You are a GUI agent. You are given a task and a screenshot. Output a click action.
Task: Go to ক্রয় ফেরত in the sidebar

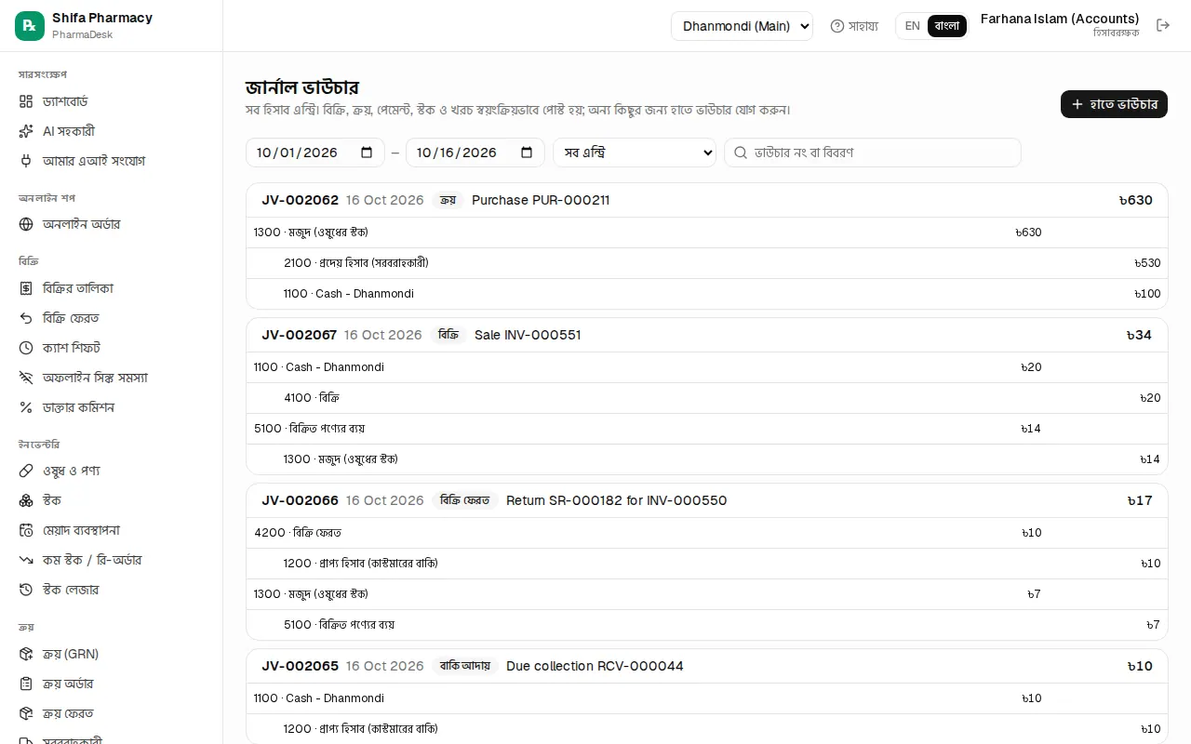pos(112,713)
